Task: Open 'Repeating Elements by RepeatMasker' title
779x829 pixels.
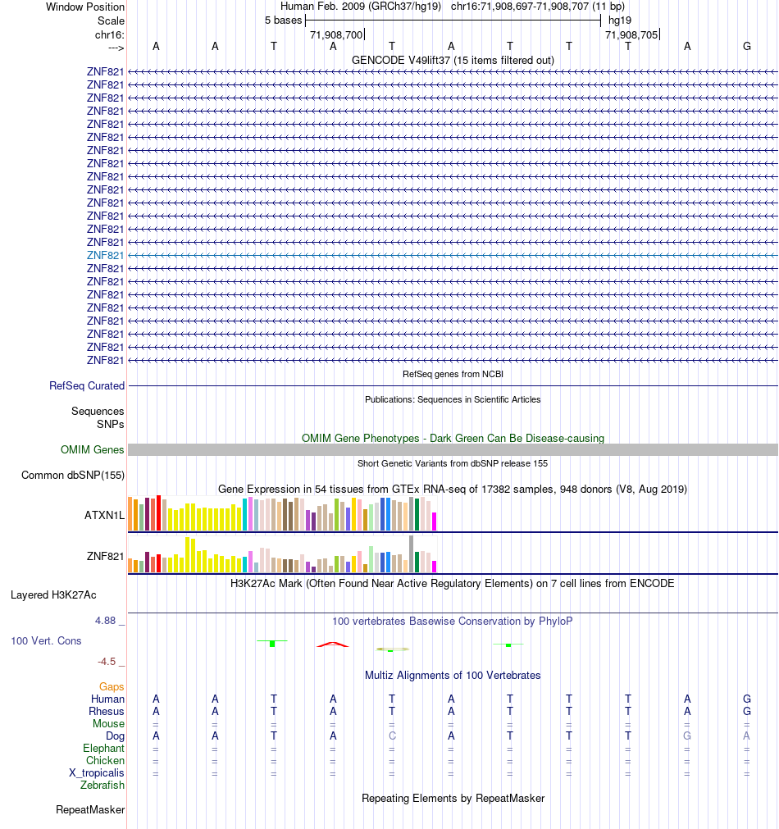Action: click(x=453, y=799)
